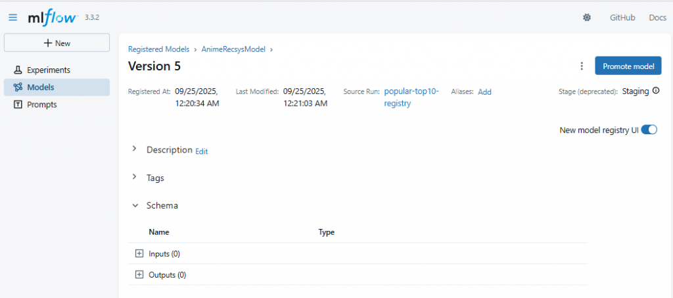
Task: Click the Stage deprecated info icon
Action: (x=655, y=91)
